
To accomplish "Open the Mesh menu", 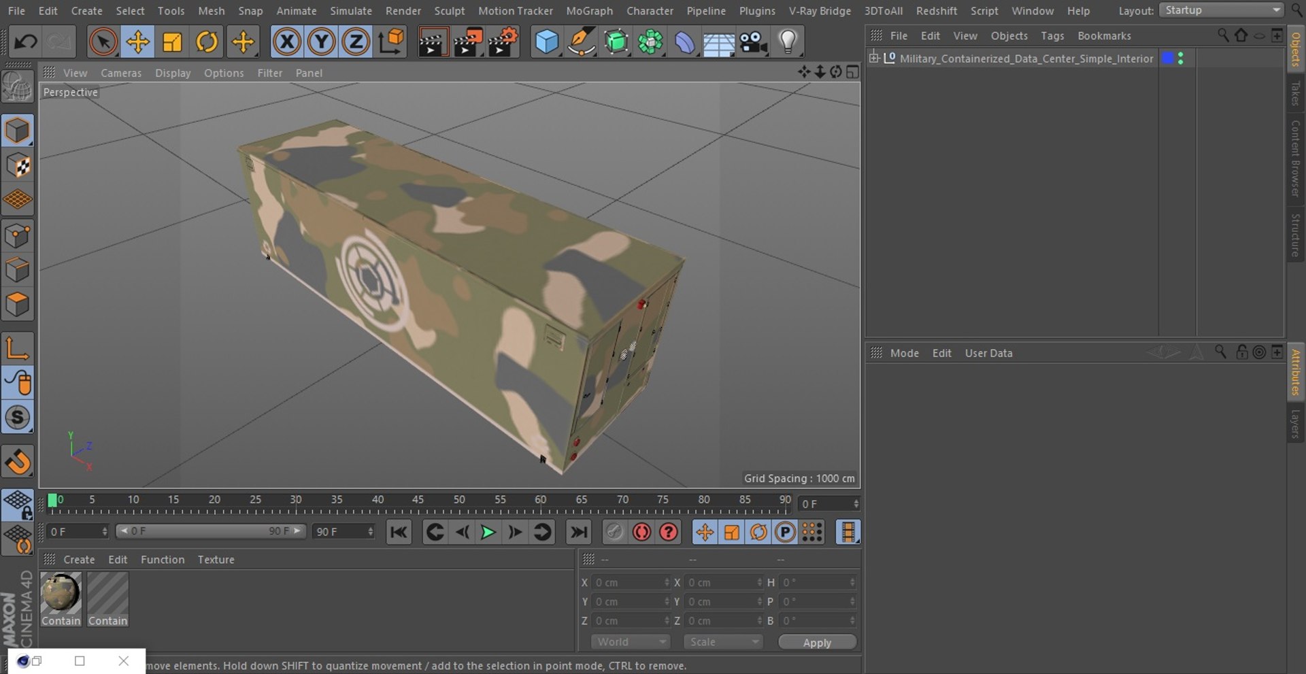I will 212,11.
